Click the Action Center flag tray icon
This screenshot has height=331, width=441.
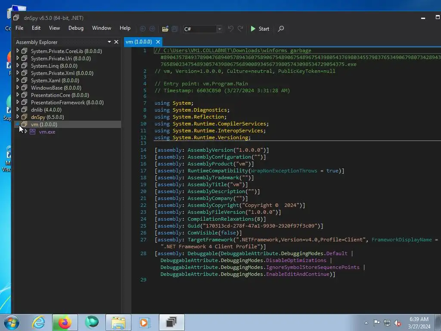click(x=376, y=322)
